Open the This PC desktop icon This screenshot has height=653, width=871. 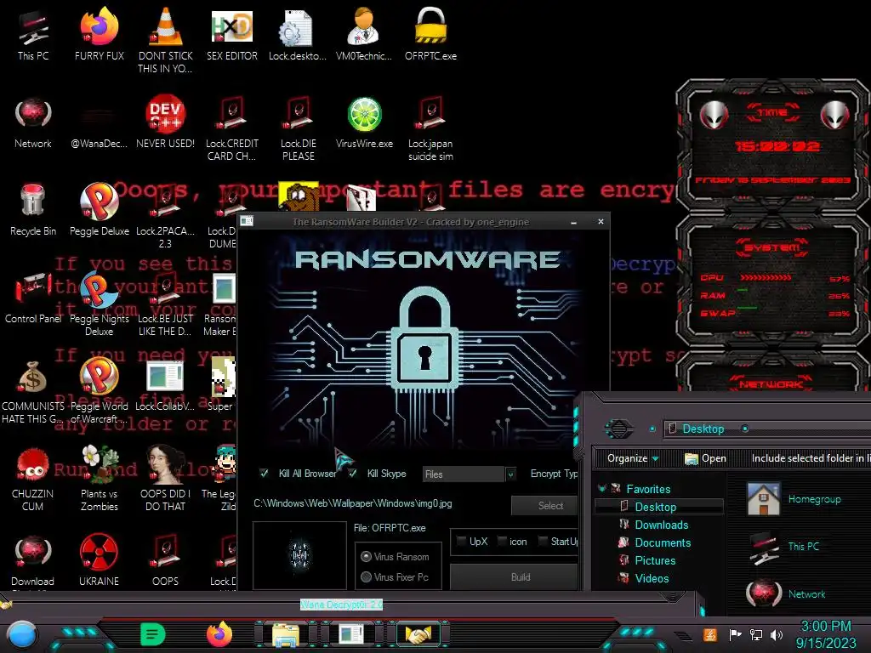click(x=33, y=34)
